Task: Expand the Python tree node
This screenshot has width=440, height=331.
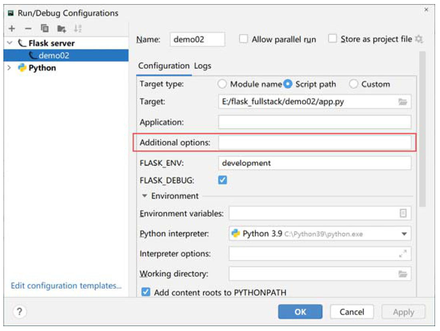Action: 10,68
